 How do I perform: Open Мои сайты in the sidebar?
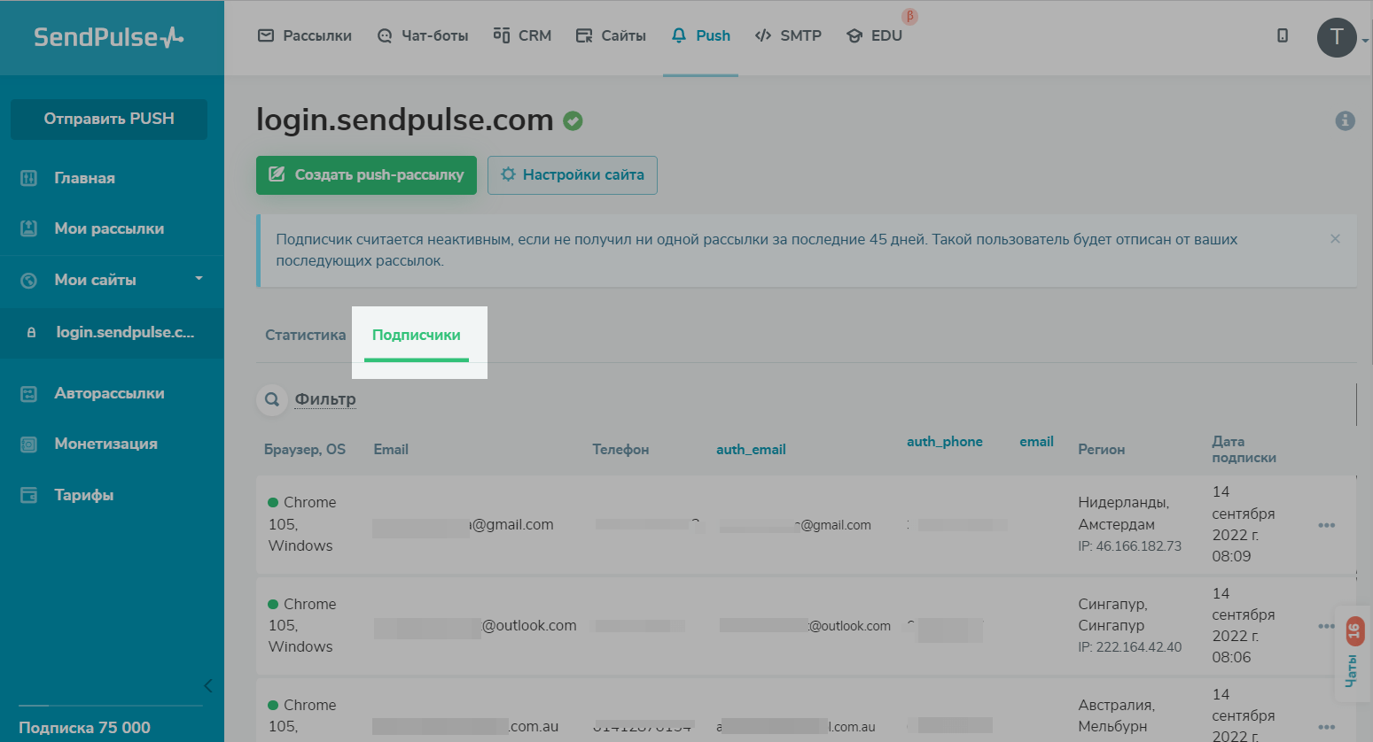coord(95,280)
